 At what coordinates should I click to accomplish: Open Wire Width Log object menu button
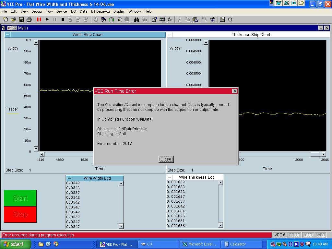point(69,178)
